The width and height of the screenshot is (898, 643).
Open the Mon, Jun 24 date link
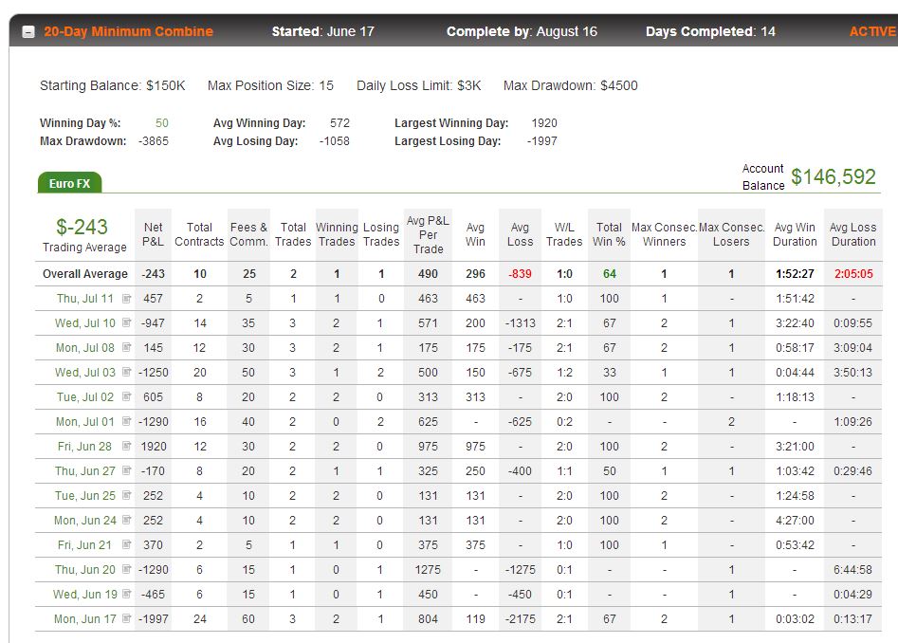(x=84, y=520)
